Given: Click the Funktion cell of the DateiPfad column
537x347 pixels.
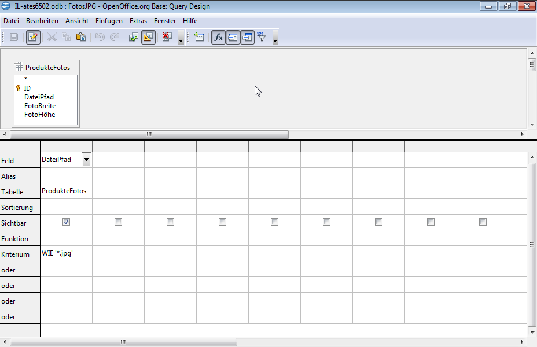Looking at the screenshot, I should (66, 238).
